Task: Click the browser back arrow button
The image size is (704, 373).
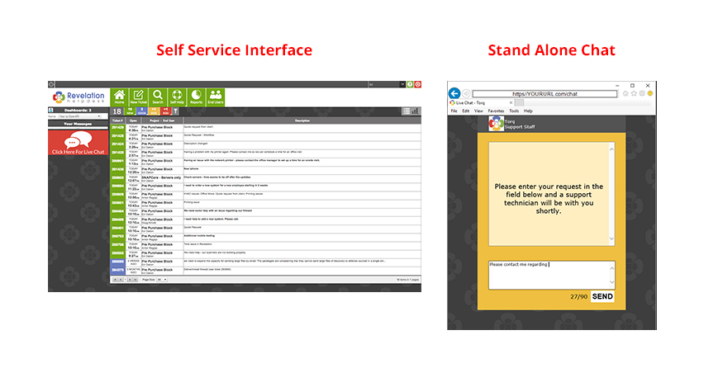Action: (454, 93)
